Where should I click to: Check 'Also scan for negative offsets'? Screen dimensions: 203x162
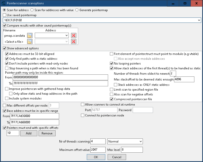tap(112, 94)
